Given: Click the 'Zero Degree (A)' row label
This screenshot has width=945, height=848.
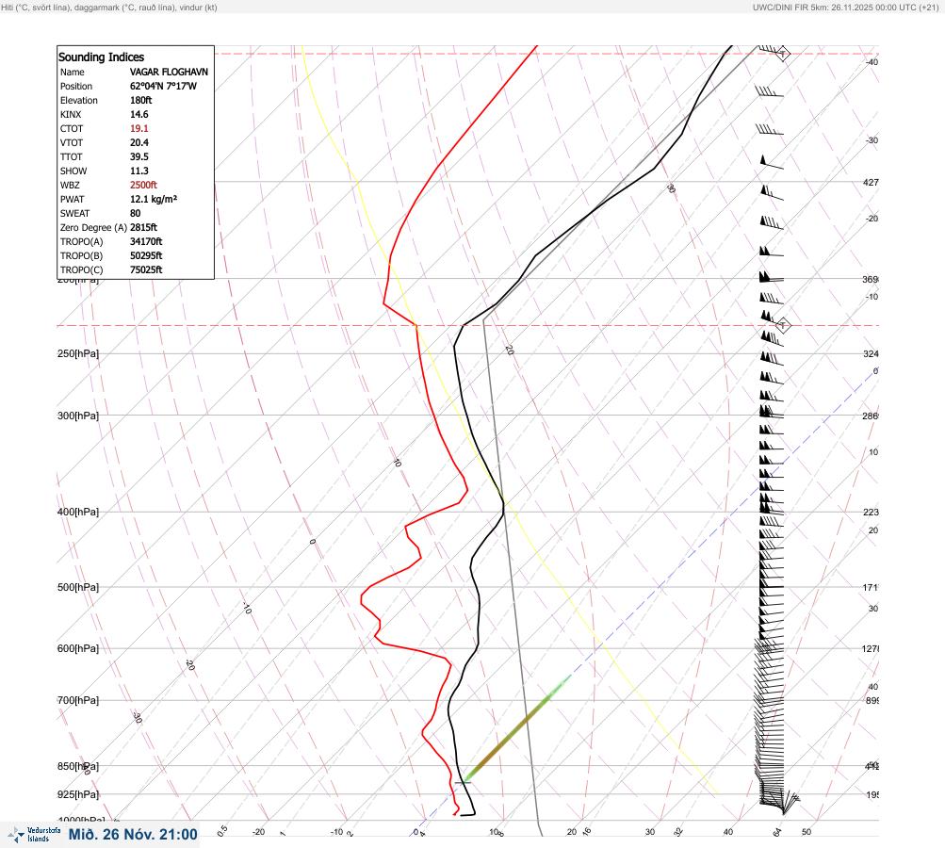Looking at the screenshot, I should click(x=93, y=227).
